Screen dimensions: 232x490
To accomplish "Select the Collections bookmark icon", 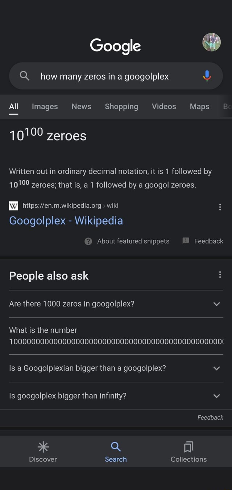I will coord(188,447).
